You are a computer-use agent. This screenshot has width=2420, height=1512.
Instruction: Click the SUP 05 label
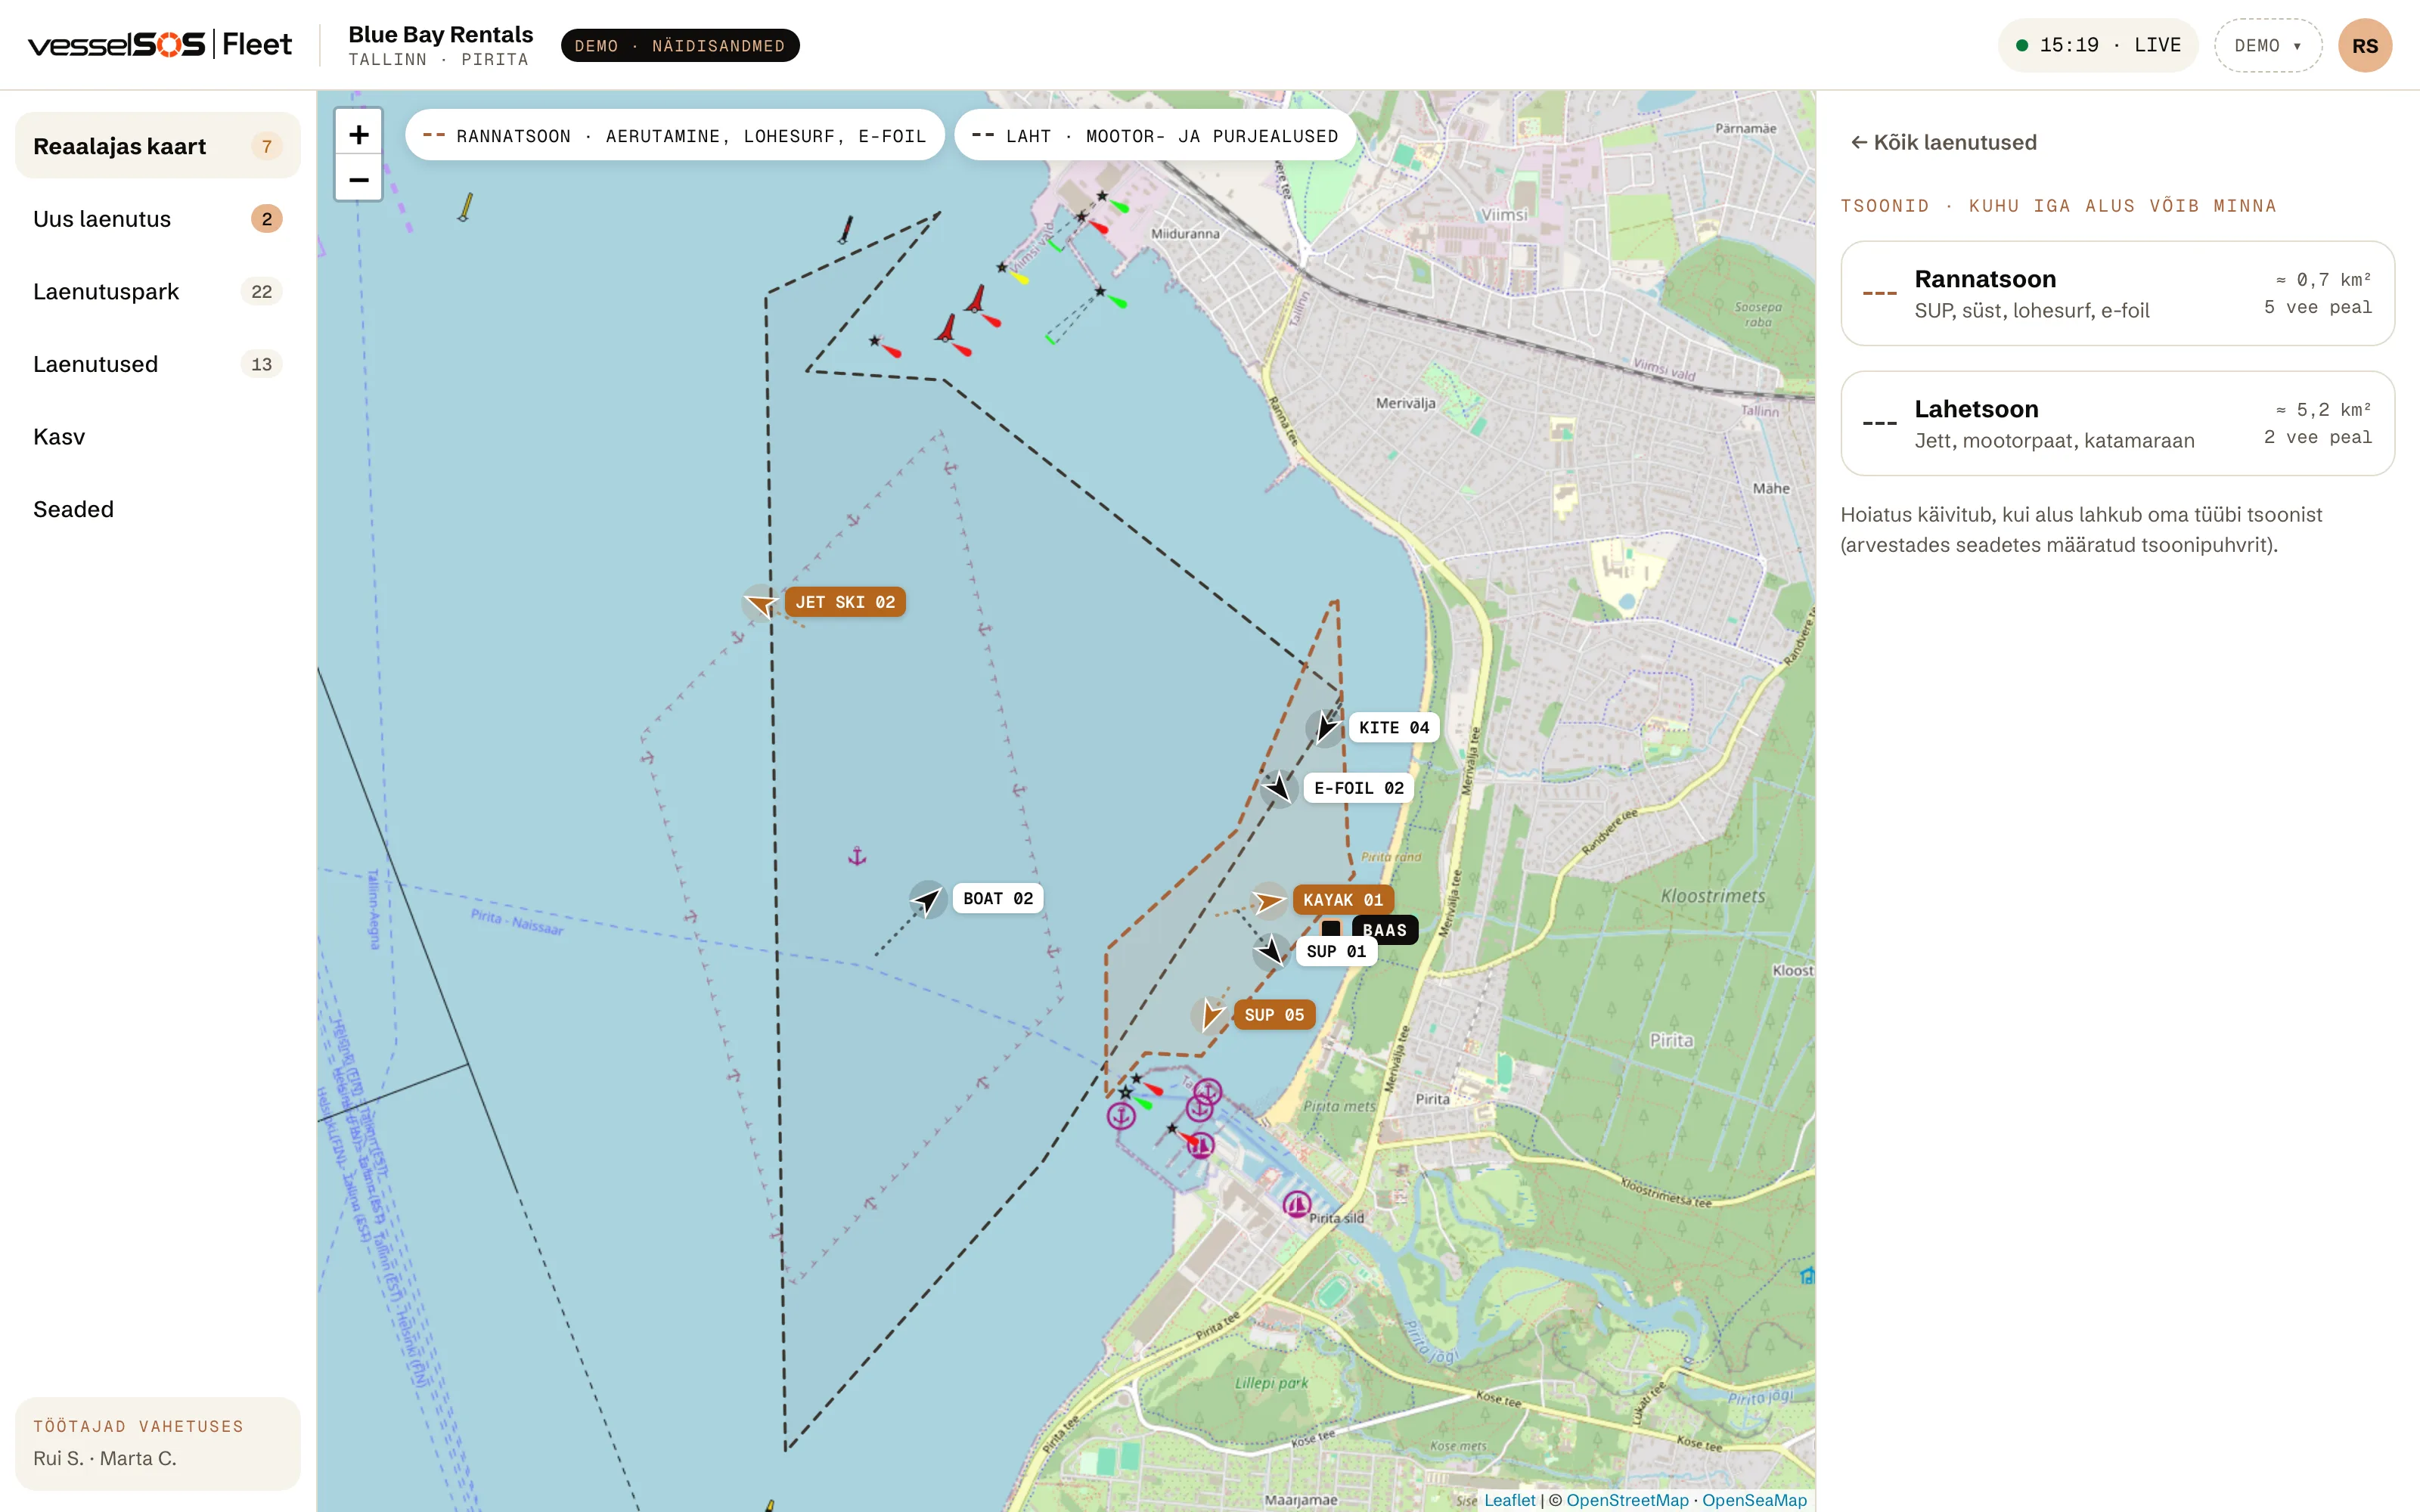[1274, 1015]
